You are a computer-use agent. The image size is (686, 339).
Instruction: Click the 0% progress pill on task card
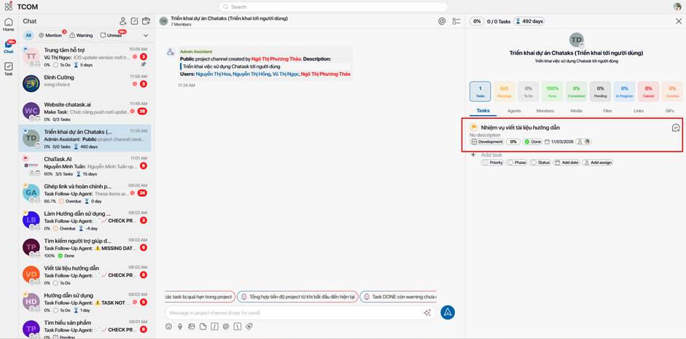(x=513, y=141)
